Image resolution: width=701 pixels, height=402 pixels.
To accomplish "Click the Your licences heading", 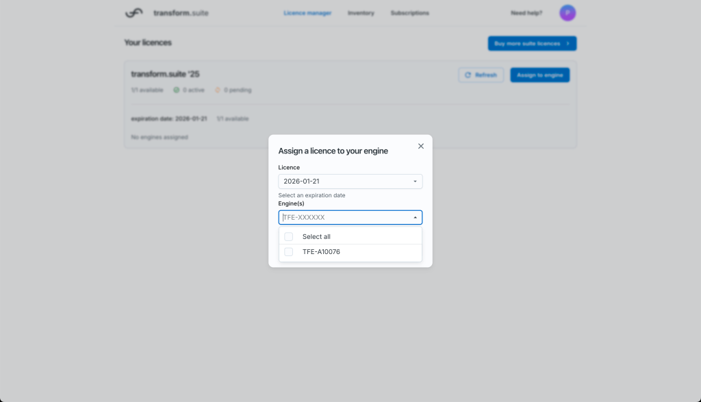I will point(148,42).
